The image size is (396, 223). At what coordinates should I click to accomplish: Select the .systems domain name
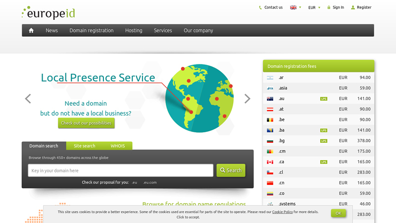(287, 204)
